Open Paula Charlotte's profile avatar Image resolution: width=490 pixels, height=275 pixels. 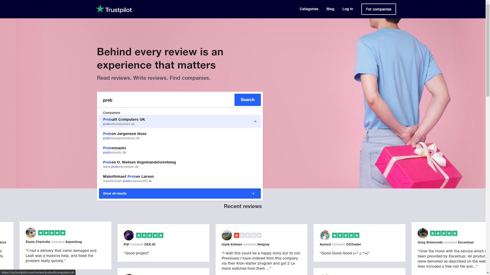tap(31, 233)
